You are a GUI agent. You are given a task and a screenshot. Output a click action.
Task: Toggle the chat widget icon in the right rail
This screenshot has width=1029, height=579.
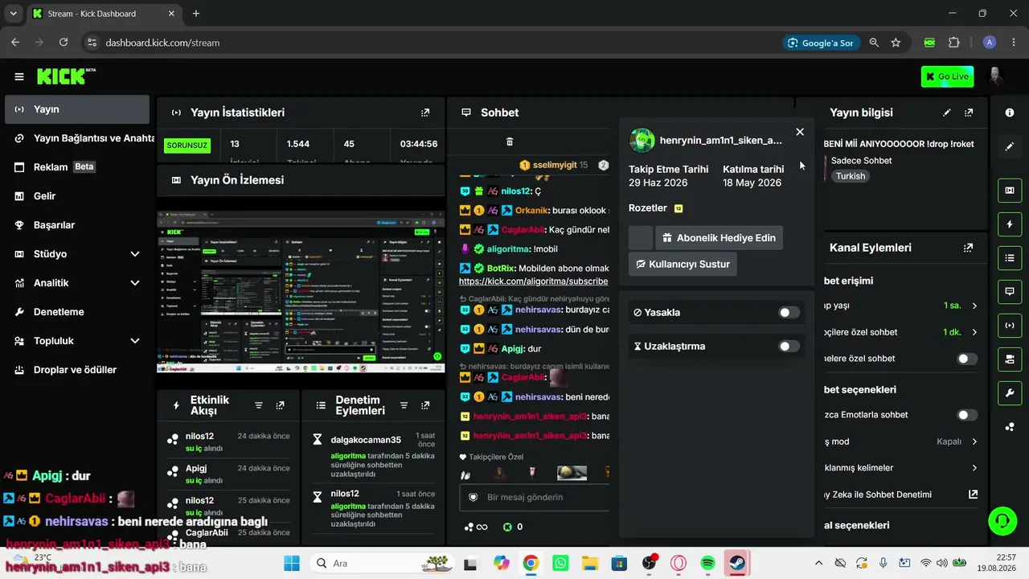1010,291
